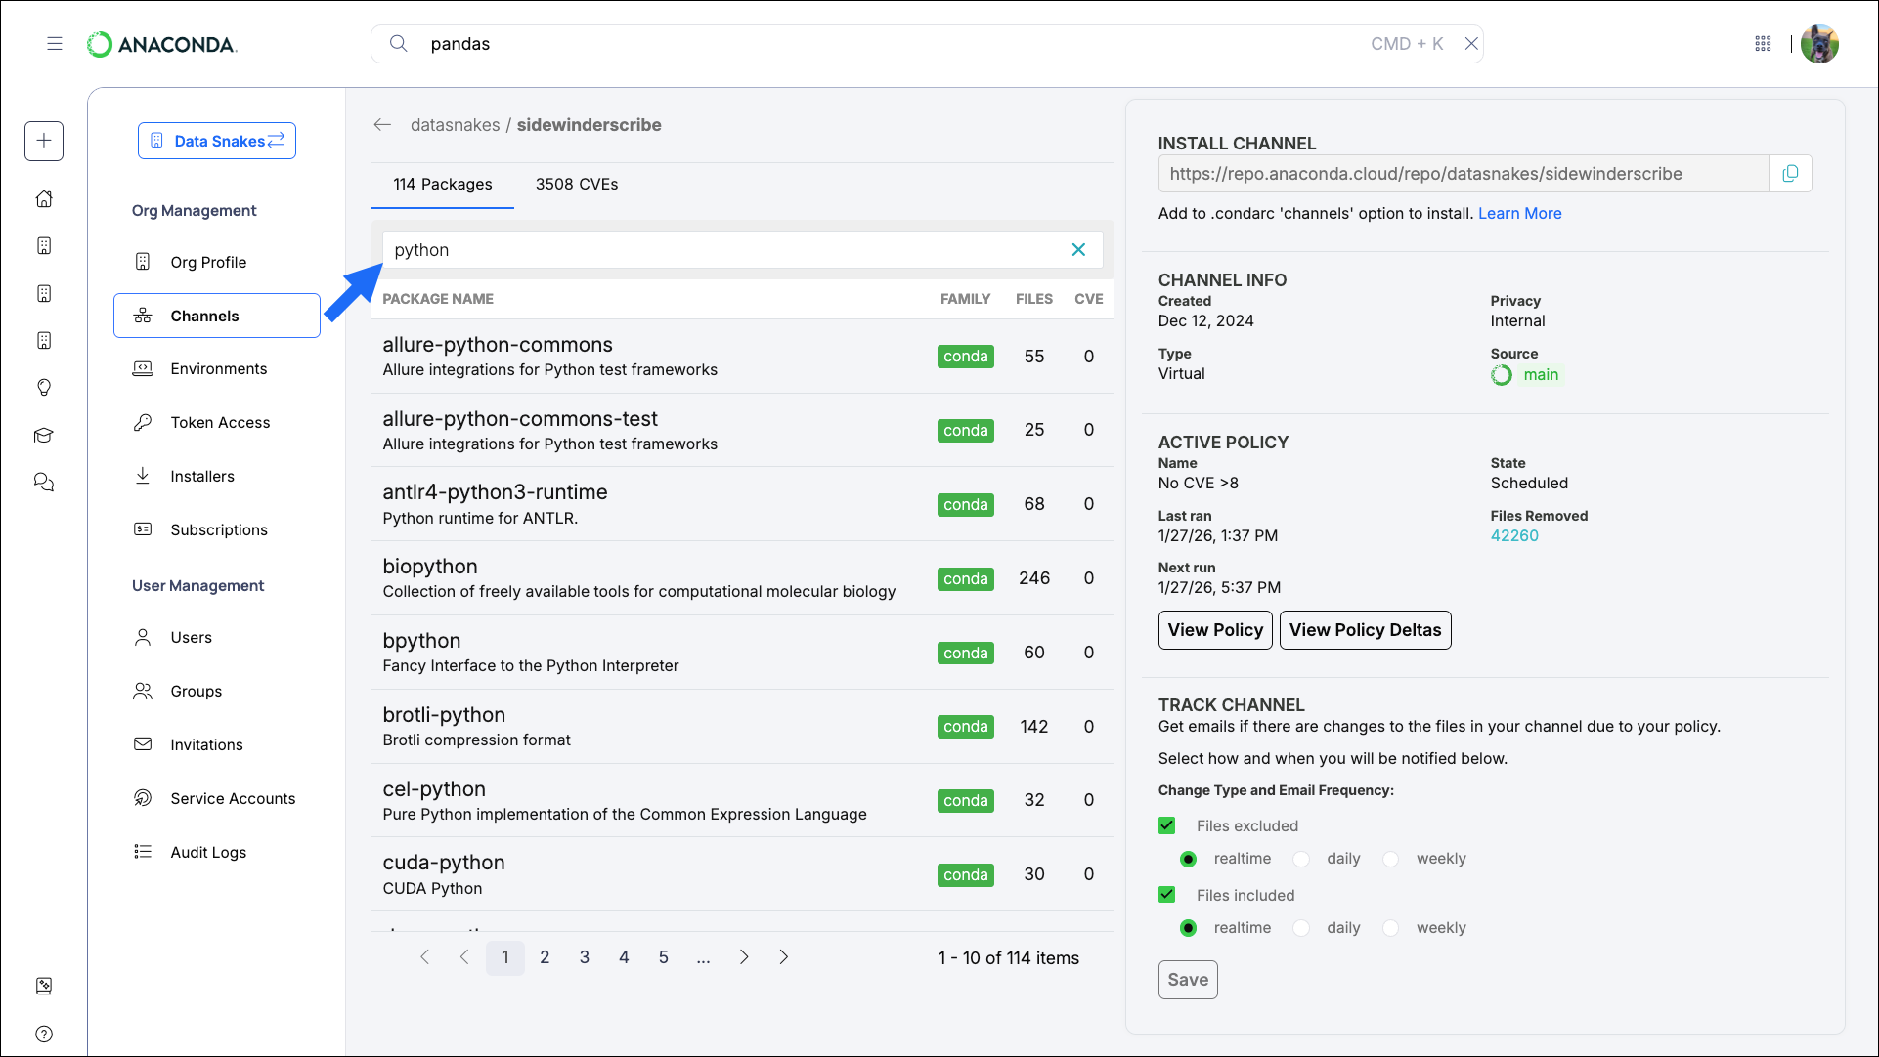
Task: Open the apps grid icon
Action: (x=1763, y=44)
